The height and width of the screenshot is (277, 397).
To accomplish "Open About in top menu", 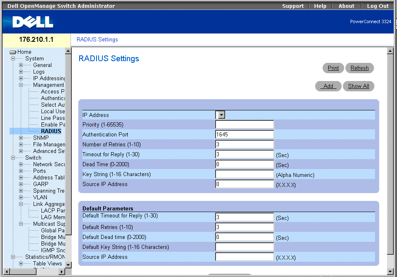I will [346, 6].
